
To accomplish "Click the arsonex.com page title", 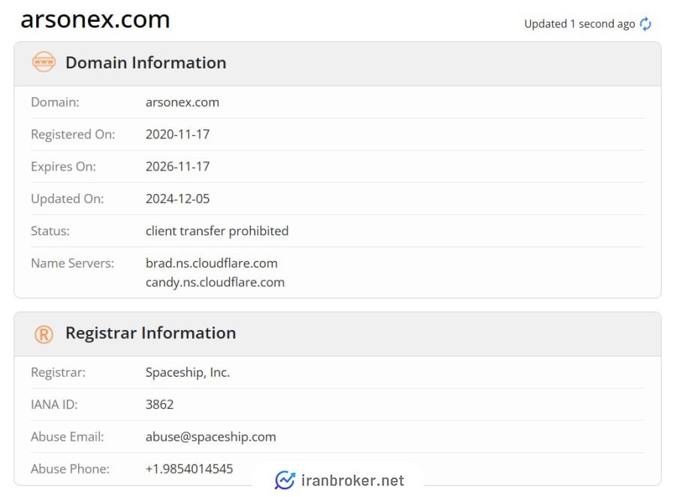I will (x=95, y=20).
